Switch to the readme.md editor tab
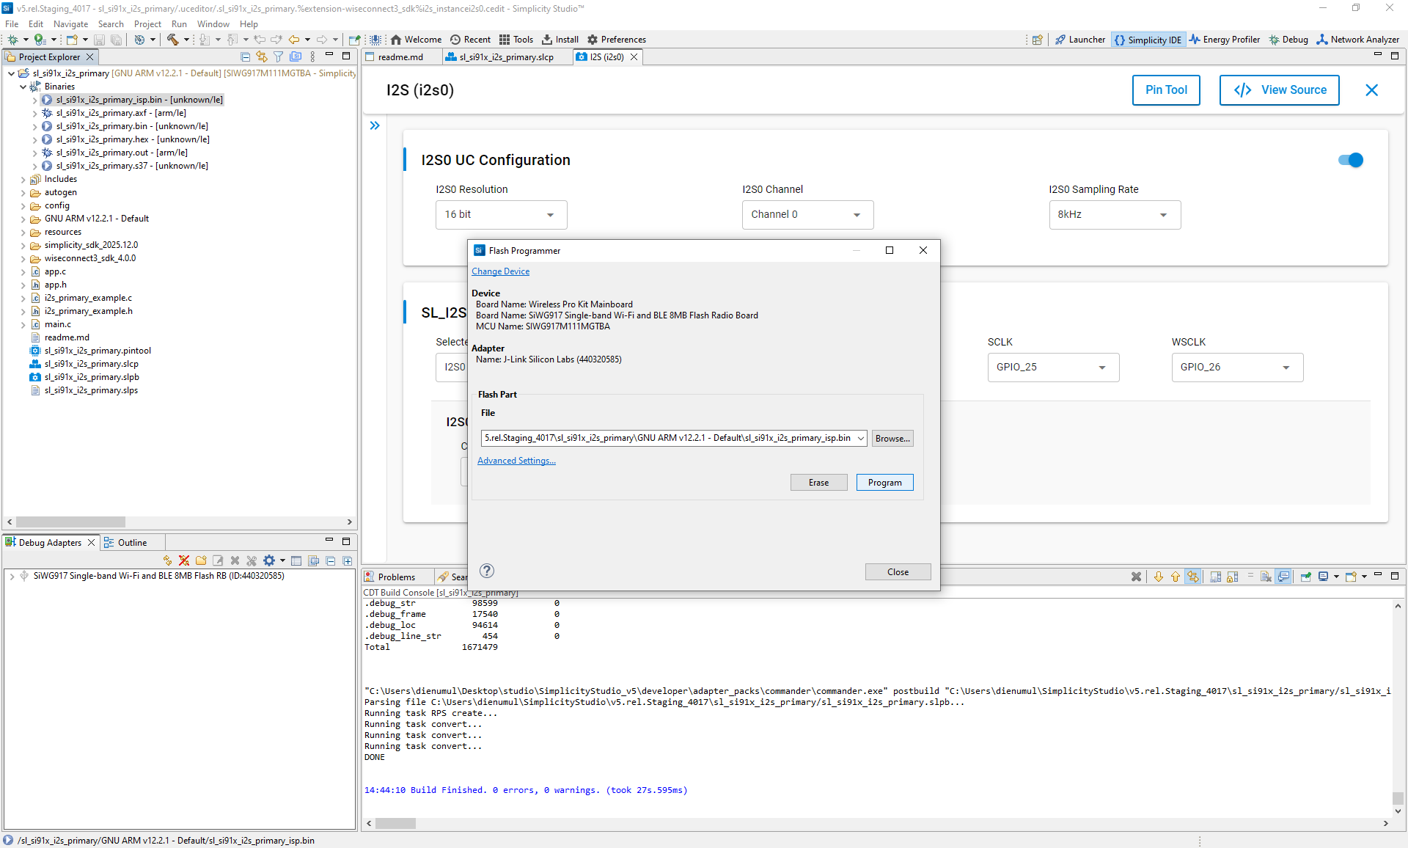The width and height of the screenshot is (1408, 848). click(400, 56)
